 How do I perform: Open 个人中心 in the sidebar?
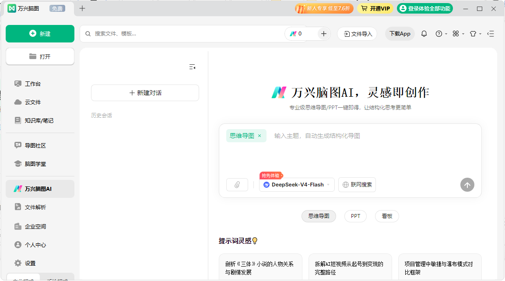pyautogui.click(x=40, y=245)
